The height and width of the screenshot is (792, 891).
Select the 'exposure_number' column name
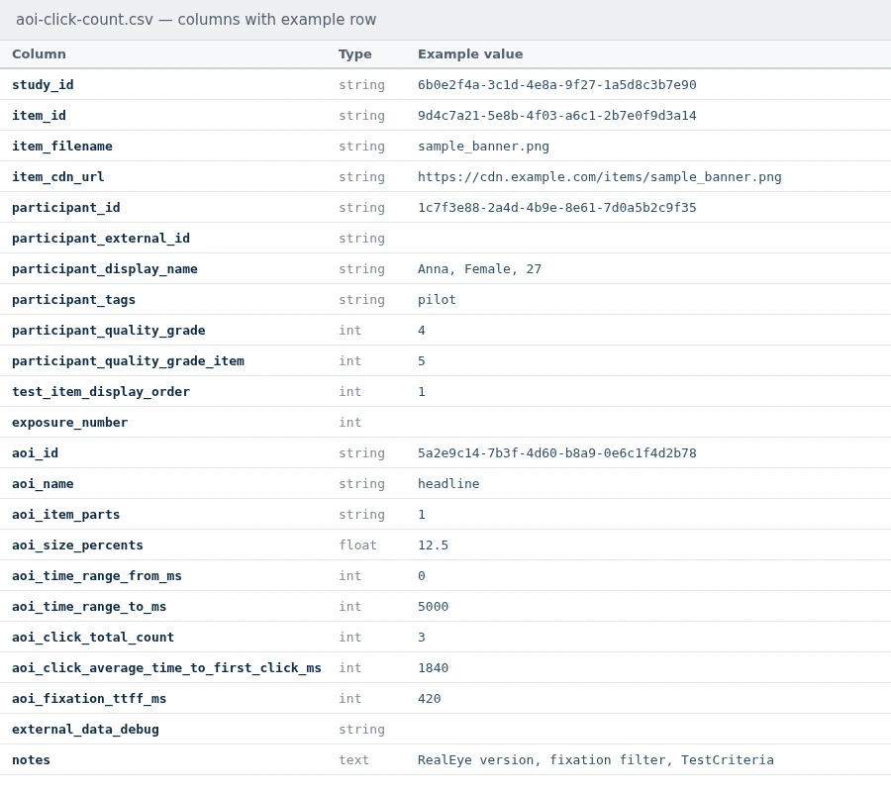click(70, 422)
